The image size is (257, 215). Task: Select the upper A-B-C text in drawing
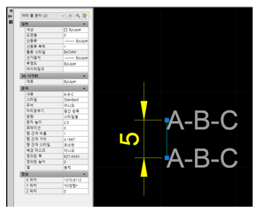(202, 120)
